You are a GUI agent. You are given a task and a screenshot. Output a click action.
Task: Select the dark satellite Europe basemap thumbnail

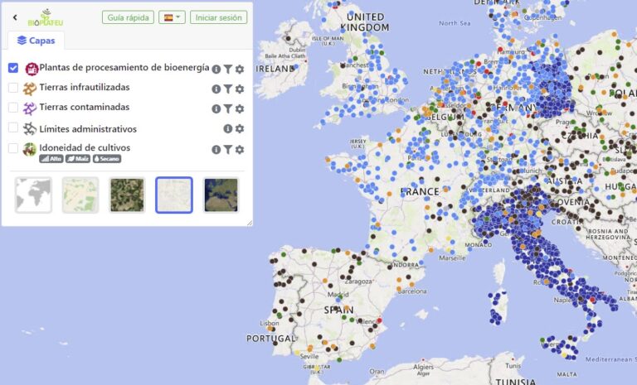[x=221, y=195]
